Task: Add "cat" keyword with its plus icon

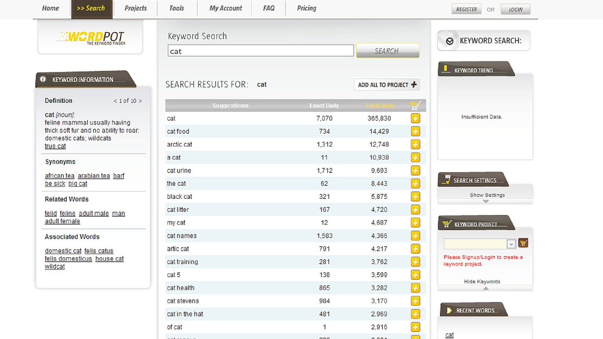Action: [415, 118]
